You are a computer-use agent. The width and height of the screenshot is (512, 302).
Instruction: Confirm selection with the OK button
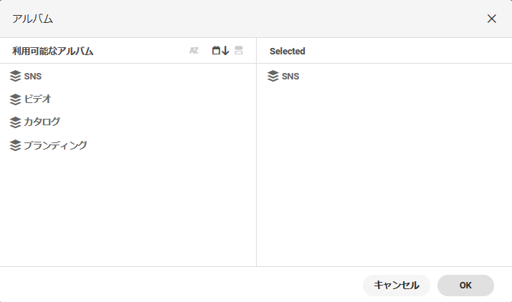click(x=465, y=285)
